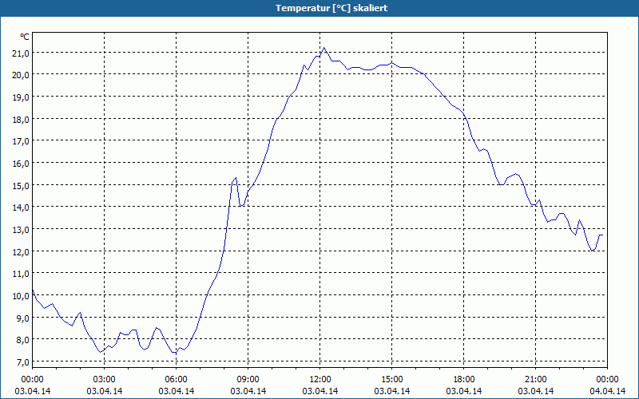Click the 09:00 time label on the x-axis
The height and width of the screenshot is (399, 639).
[248, 380]
